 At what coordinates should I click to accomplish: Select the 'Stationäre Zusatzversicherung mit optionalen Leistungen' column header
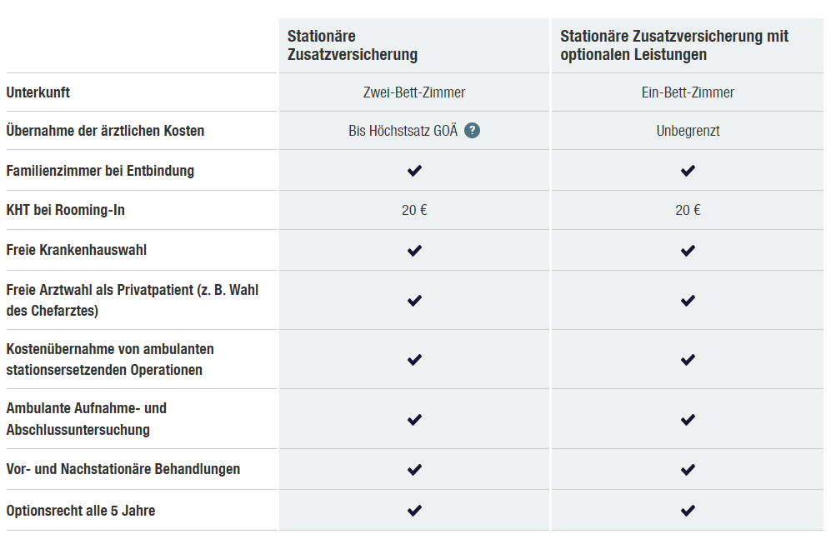coord(673,46)
